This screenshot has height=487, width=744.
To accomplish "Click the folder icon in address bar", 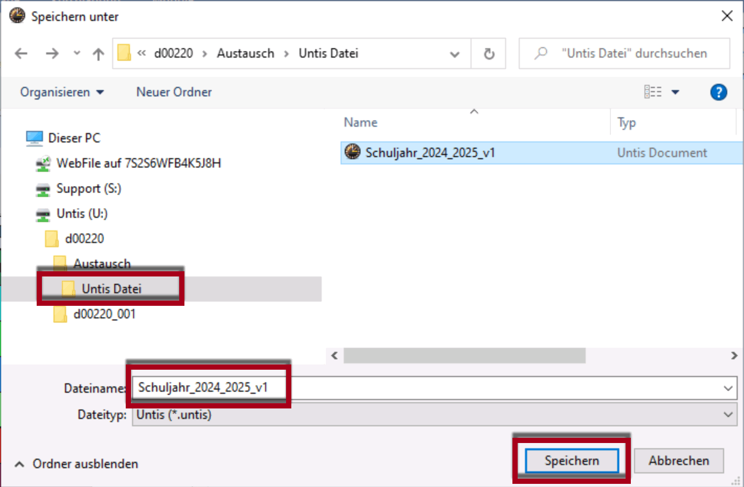I will coord(124,53).
